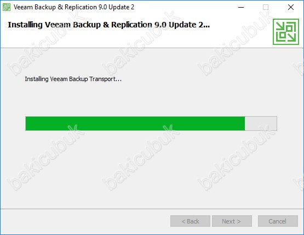Click the green filled part of progress bar

(x=135, y=123)
